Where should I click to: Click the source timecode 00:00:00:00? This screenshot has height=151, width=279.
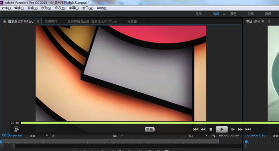(x=12, y=135)
